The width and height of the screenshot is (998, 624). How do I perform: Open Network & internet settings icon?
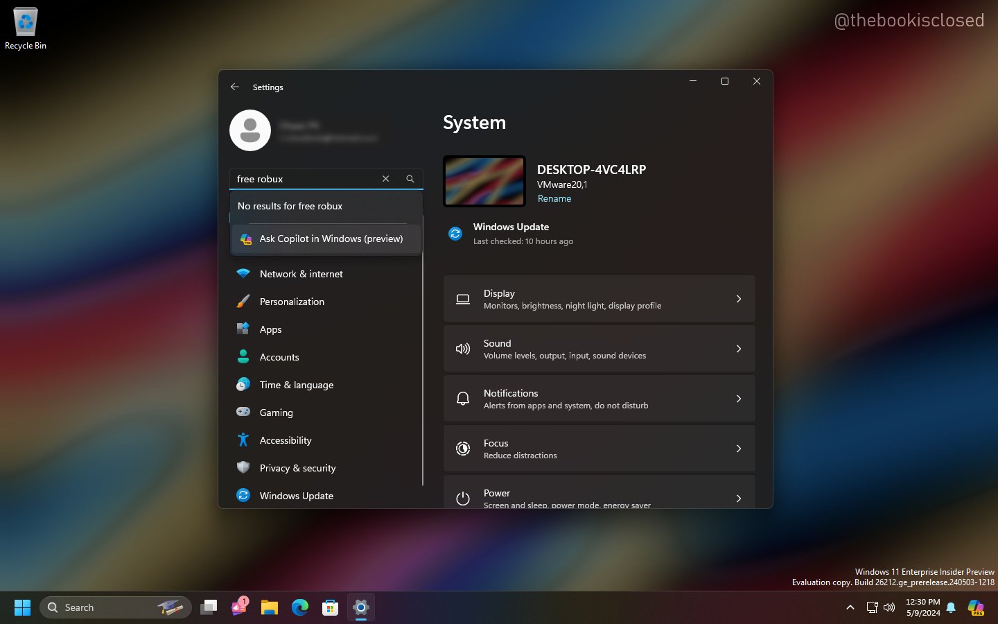click(243, 274)
